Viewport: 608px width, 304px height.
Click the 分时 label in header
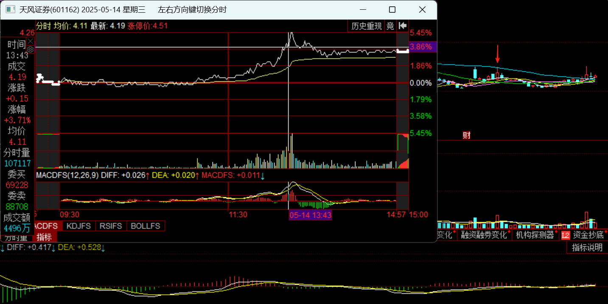(44, 26)
